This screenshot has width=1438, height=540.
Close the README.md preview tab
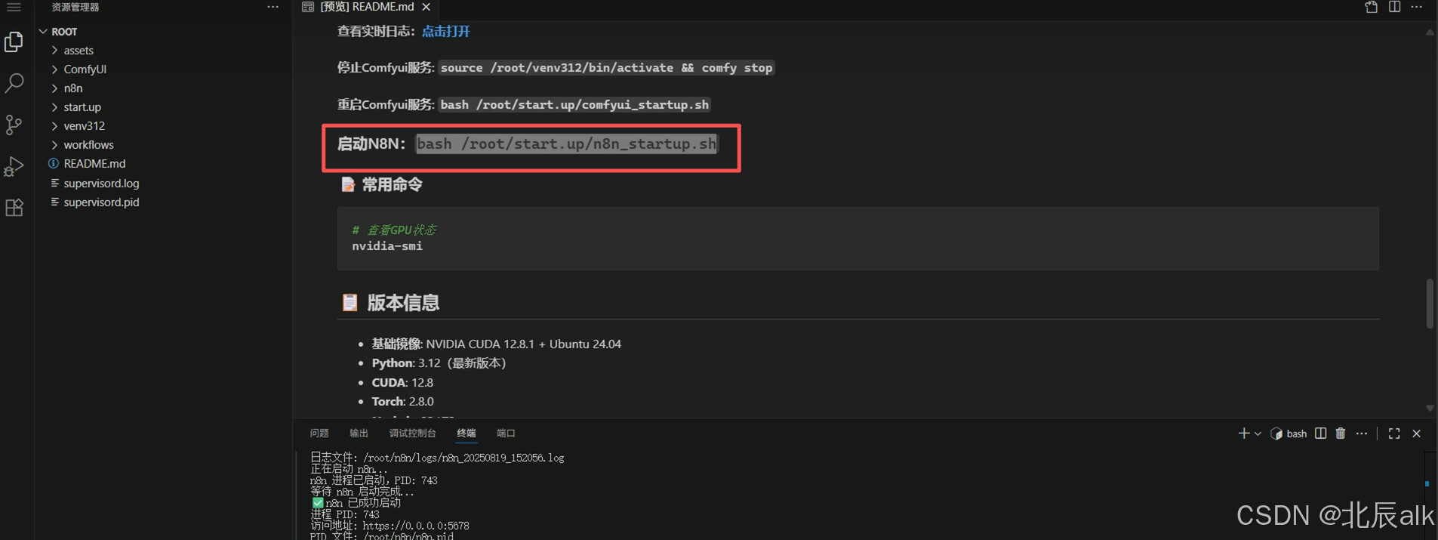(426, 7)
